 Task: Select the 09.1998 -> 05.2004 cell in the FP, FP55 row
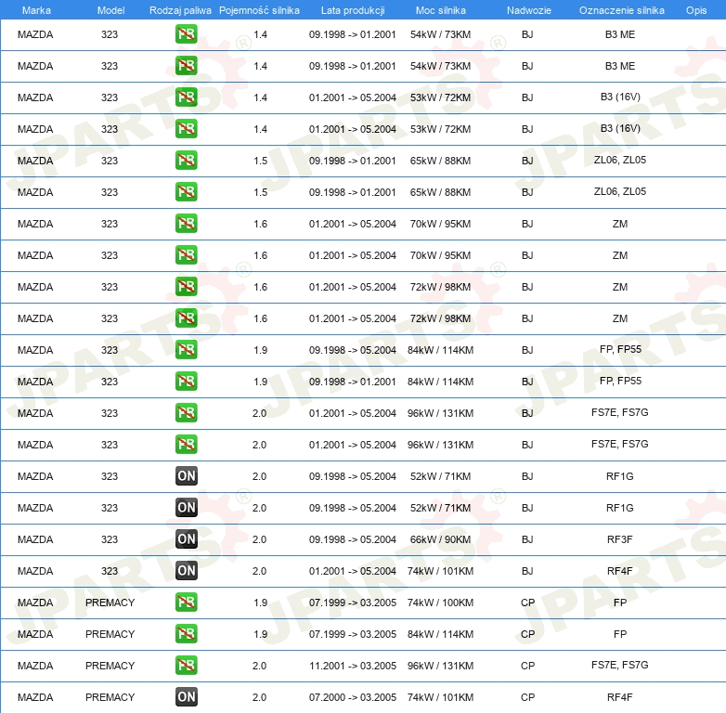(353, 350)
